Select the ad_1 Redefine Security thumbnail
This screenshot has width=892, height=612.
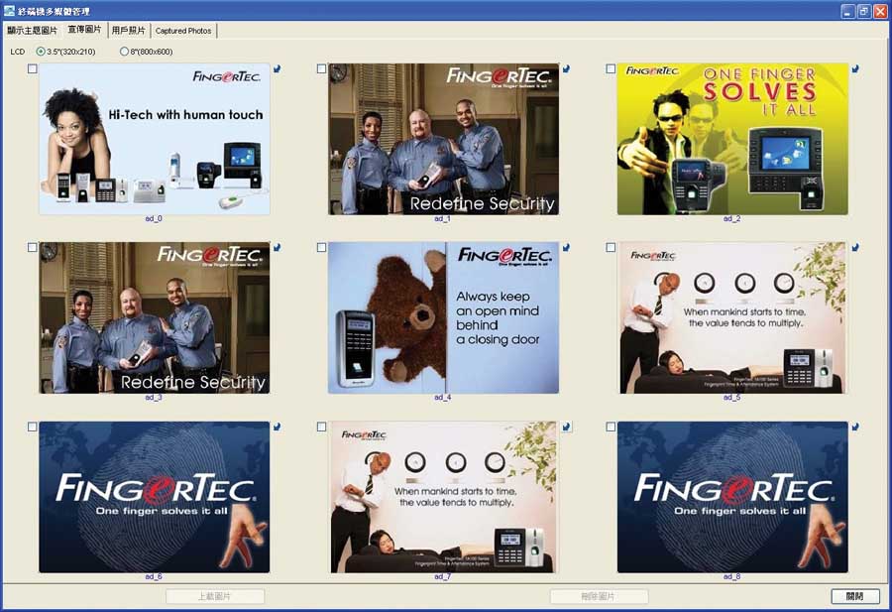point(443,139)
